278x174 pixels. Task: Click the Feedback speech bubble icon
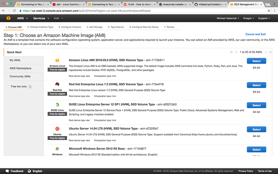pos(7,171)
